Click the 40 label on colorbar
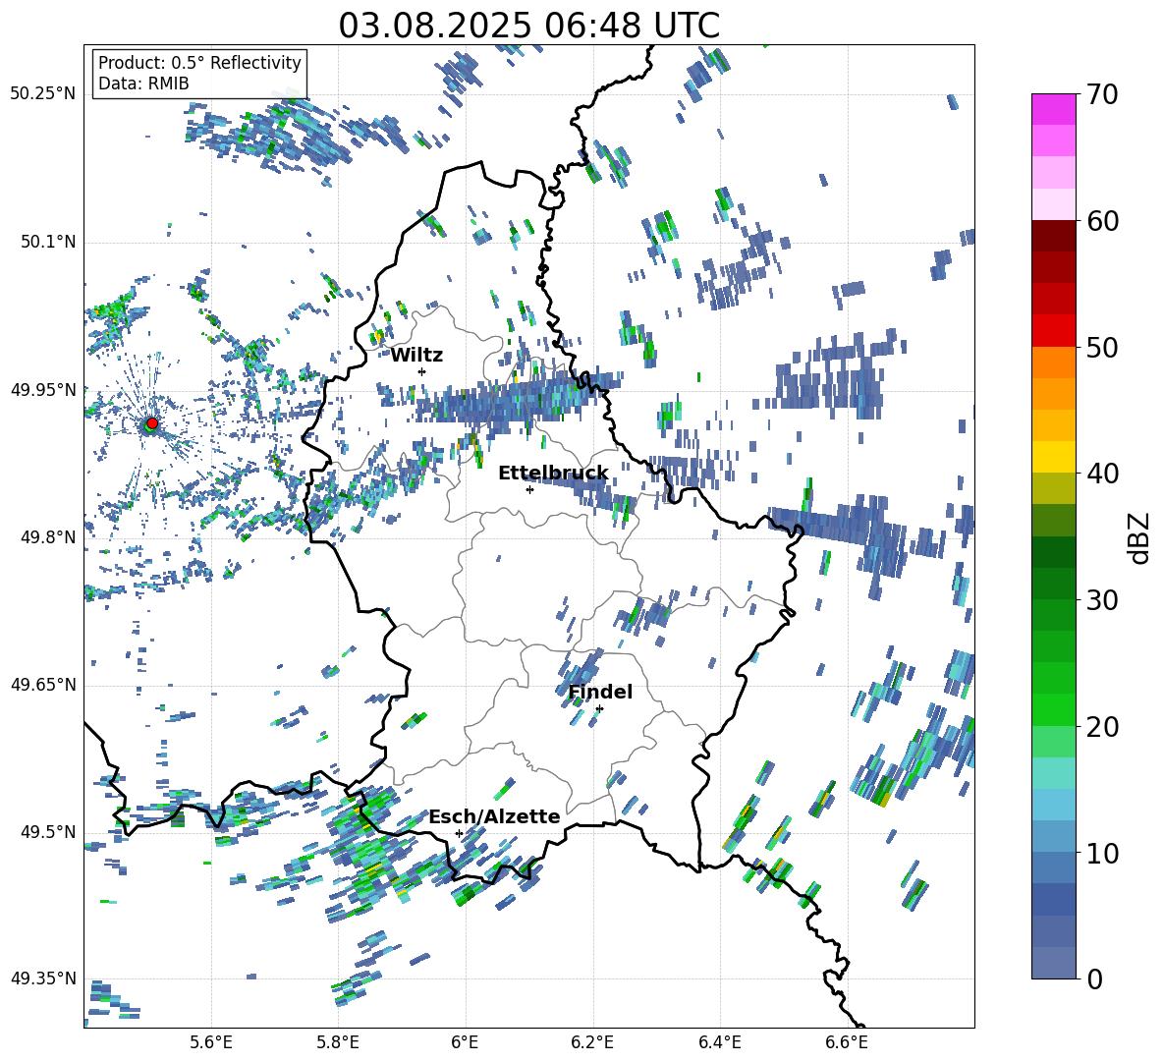This screenshot has height=1062, width=1163. coord(1102,474)
